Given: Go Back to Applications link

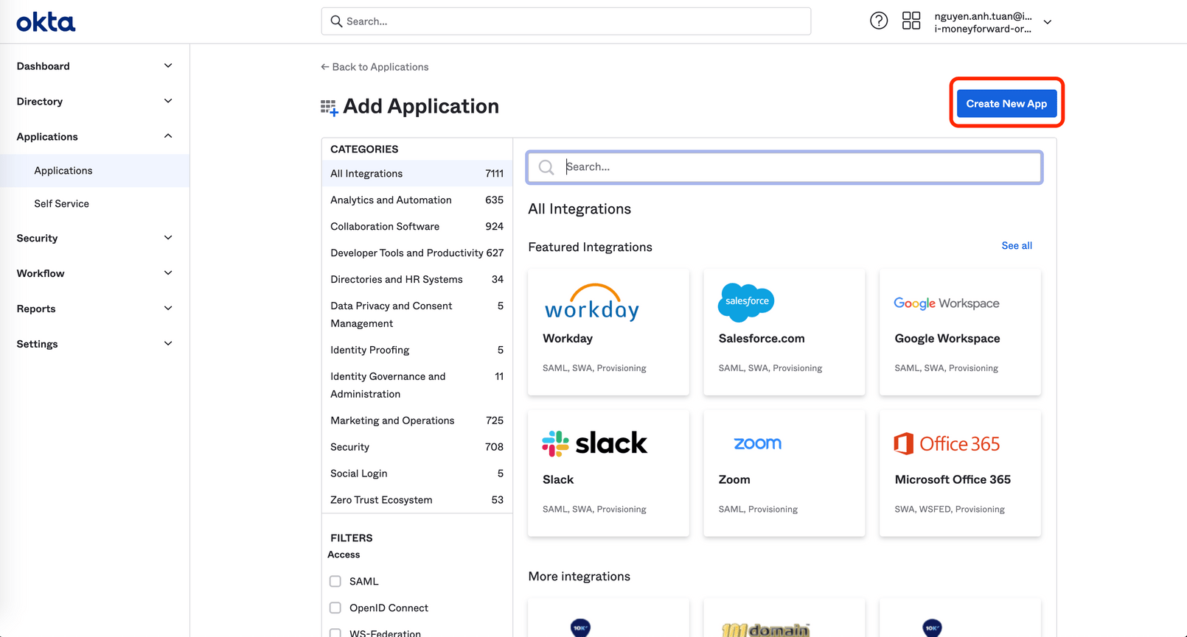Looking at the screenshot, I should (x=375, y=67).
